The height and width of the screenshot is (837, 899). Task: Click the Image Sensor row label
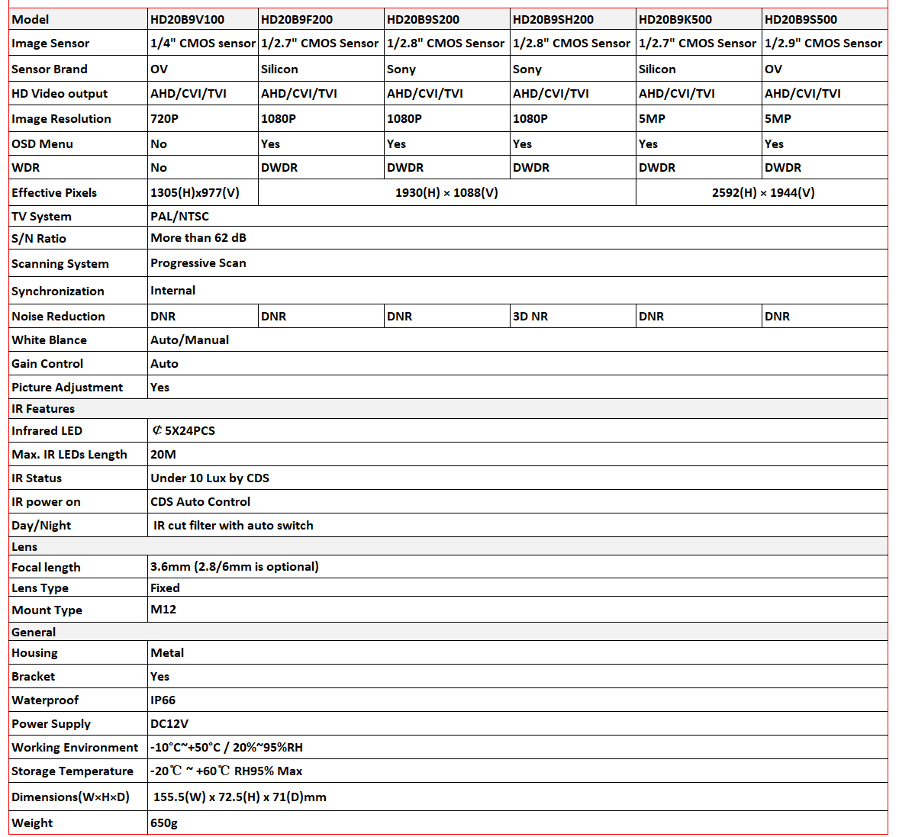click(x=50, y=43)
